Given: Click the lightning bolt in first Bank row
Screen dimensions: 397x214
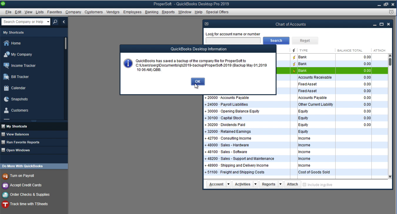Looking at the screenshot, I should tap(294, 57).
